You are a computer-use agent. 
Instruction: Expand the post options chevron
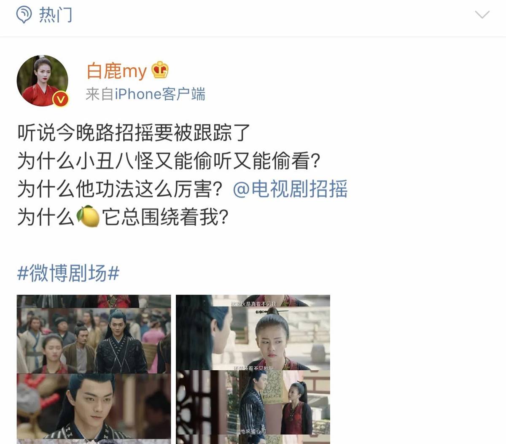(x=482, y=15)
